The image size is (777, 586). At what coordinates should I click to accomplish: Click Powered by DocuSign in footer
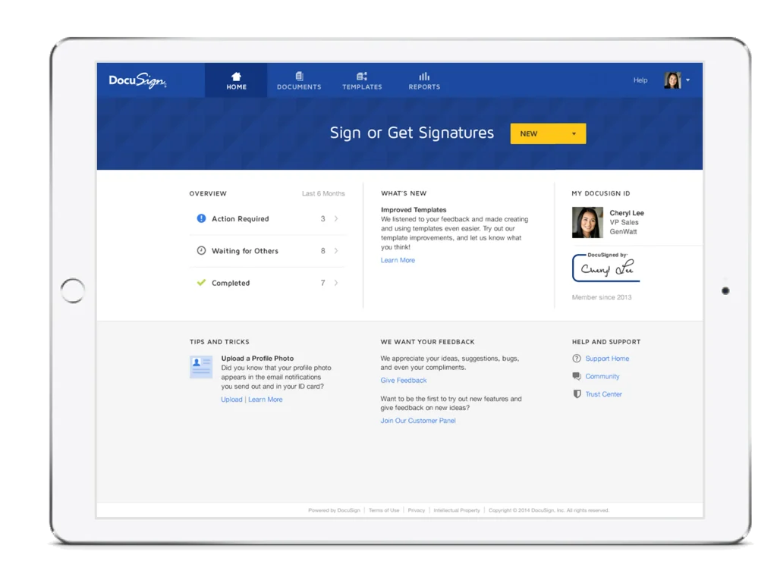tap(334, 510)
